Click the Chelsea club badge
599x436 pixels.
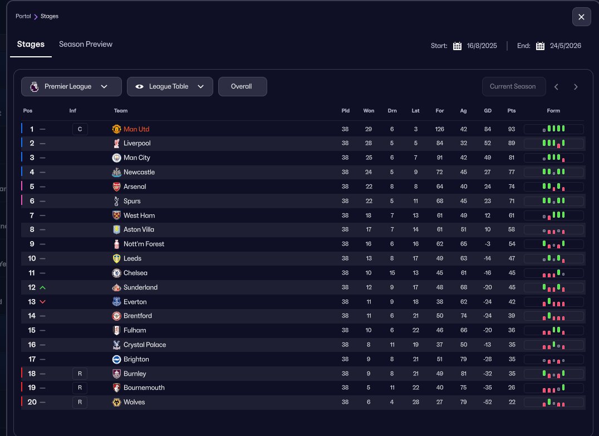click(x=116, y=273)
